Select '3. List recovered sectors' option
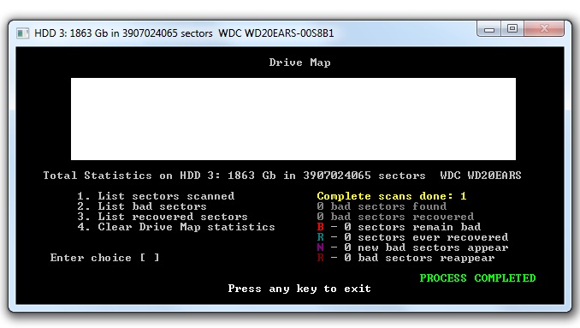 click(x=163, y=217)
